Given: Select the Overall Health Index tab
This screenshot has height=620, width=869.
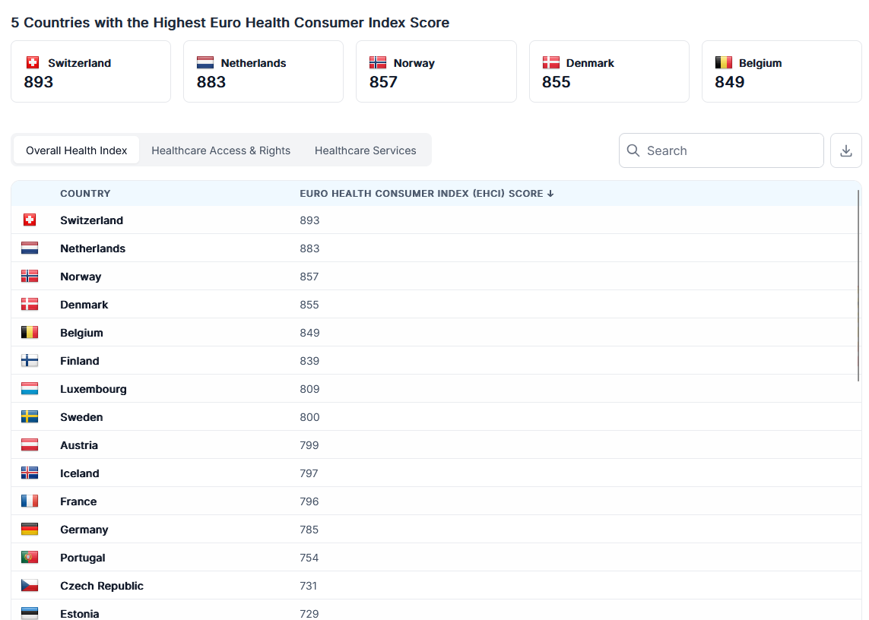Looking at the screenshot, I should [76, 150].
